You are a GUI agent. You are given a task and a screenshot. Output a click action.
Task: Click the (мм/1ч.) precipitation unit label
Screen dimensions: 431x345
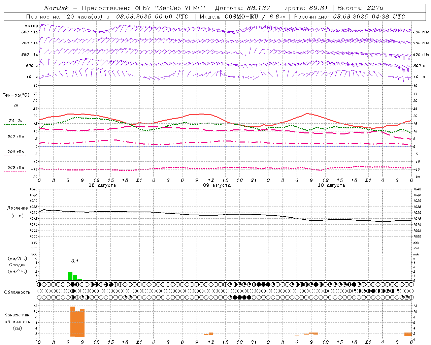pyautogui.click(x=17, y=271)
